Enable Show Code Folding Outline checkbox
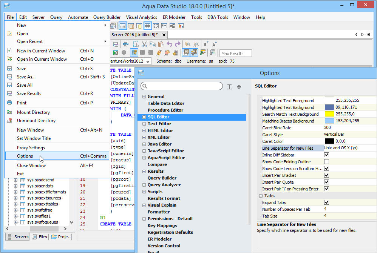This screenshot has height=253, width=377. pyautogui.click(x=326, y=162)
